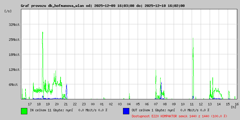Click the hour label '05' on x-axis
This screenshot has width=240, height=120.
click(138, 104)
